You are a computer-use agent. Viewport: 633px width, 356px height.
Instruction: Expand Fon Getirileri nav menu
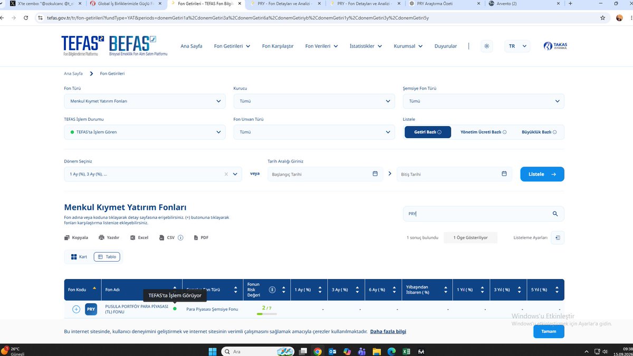232,46
